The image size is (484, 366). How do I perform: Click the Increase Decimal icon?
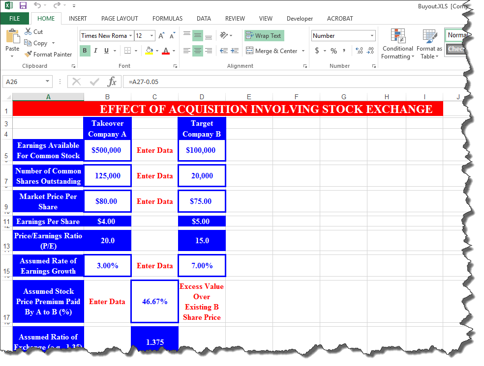tap(359, 51)
